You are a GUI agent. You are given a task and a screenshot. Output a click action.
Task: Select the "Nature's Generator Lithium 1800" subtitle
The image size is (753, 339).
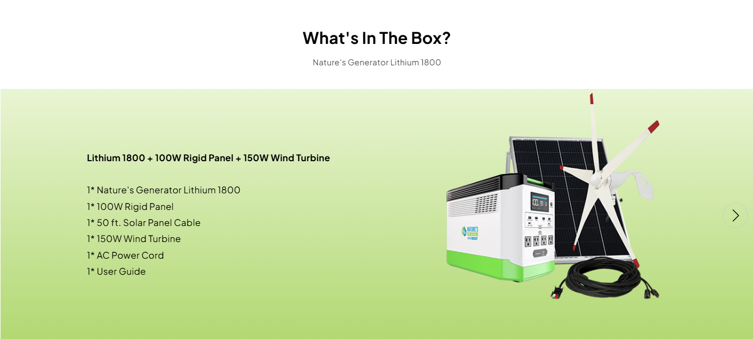377,63
